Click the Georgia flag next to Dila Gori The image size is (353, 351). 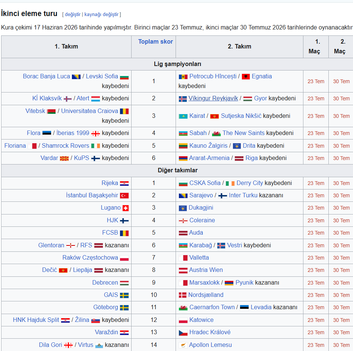[68, 345]
